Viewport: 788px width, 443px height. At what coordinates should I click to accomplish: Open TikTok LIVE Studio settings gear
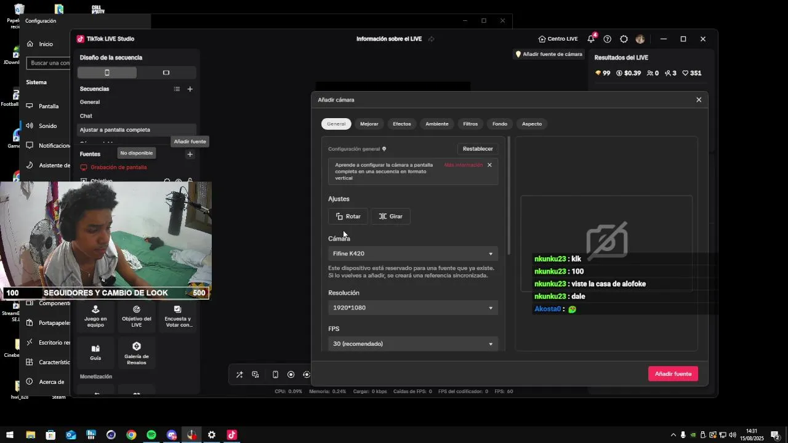coord(624,39)
